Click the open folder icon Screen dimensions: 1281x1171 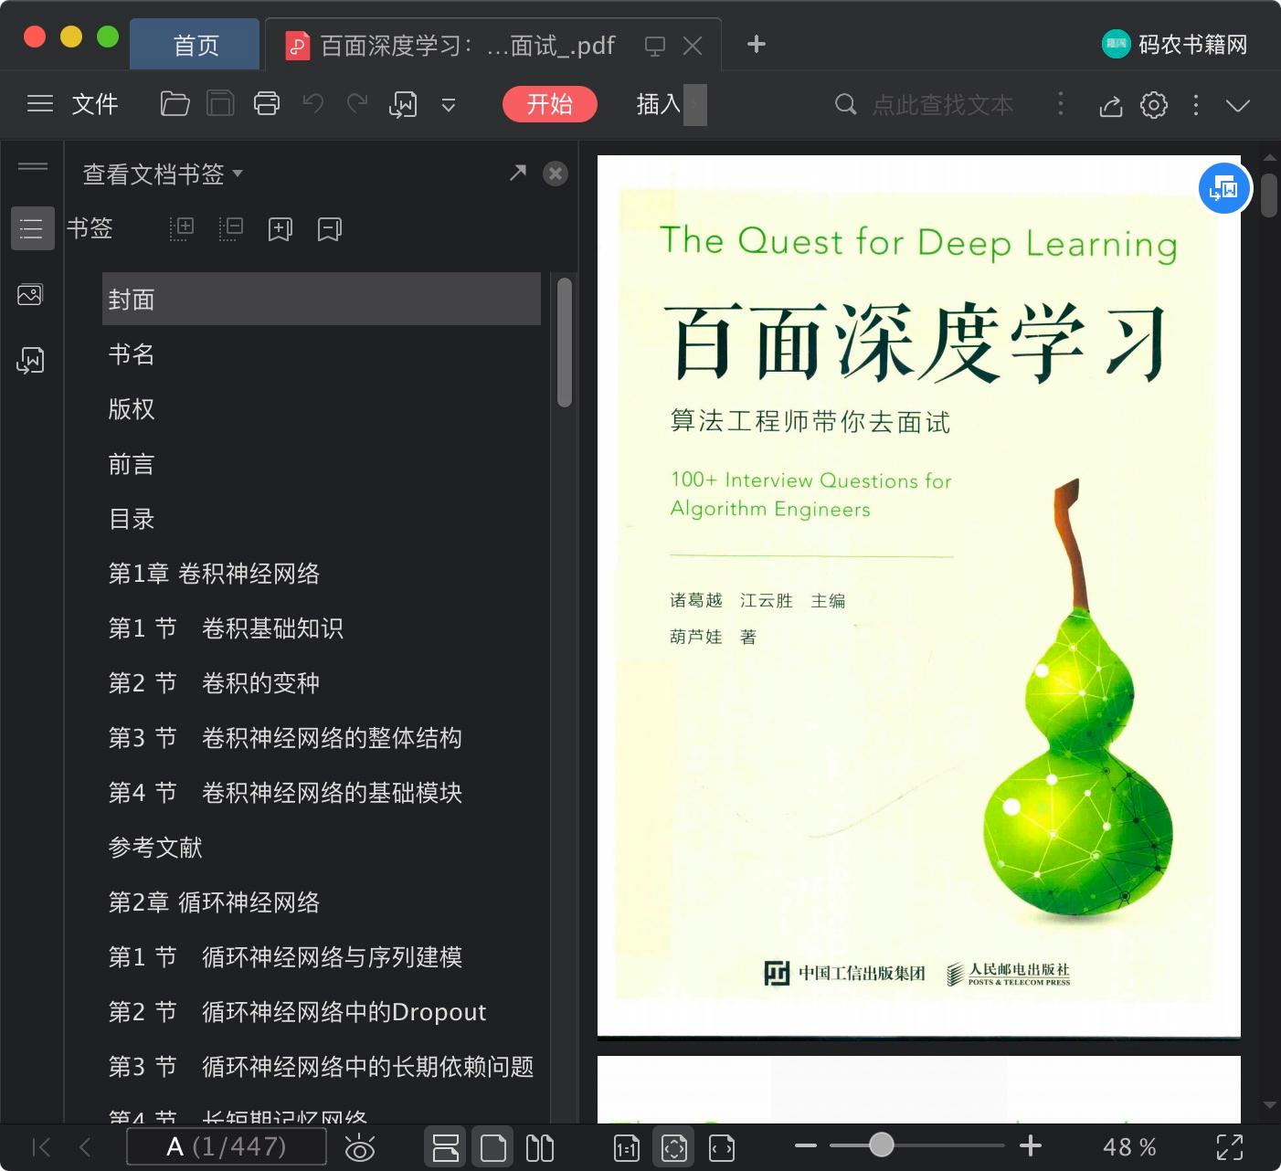(175, 104)
